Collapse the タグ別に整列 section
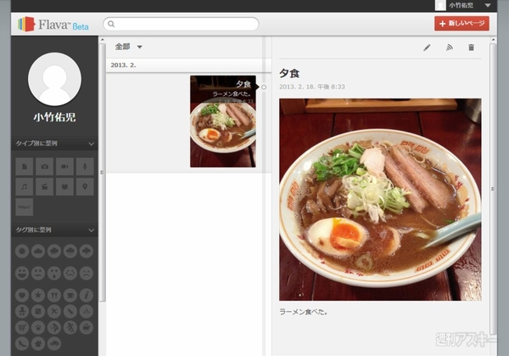Screen dimensions: 509x356 (92, 230)
